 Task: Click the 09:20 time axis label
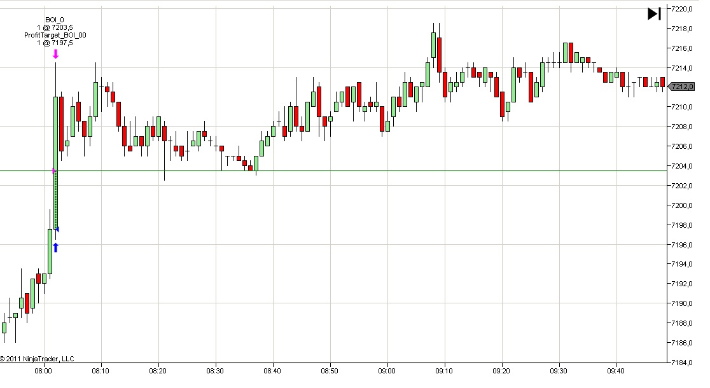click(501, 371)
